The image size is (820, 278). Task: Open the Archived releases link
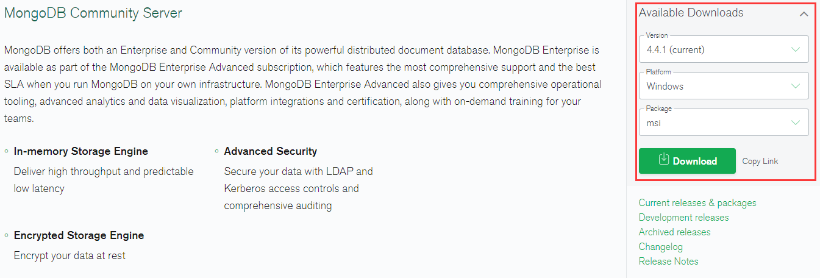(x=674, y=232)
